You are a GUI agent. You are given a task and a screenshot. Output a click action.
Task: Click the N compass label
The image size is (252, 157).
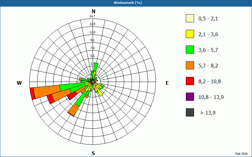point(93,11)
